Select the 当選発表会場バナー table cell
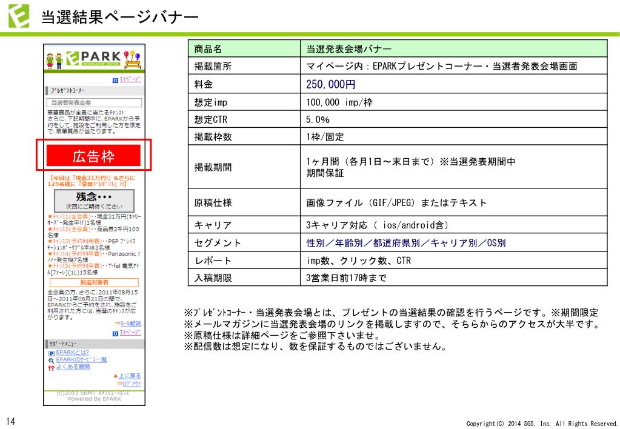Viewport: 620px width, 429px height. 453,48
